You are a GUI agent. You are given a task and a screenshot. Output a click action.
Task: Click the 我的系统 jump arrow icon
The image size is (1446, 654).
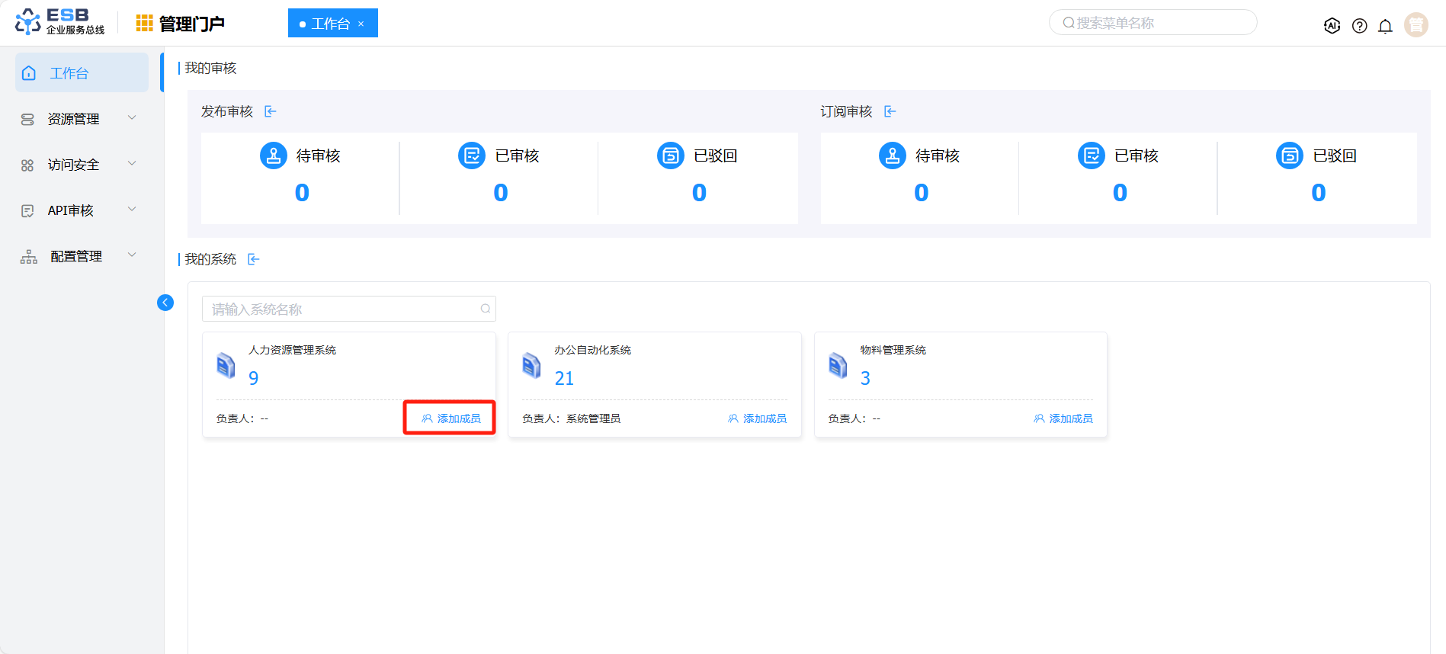point(254,260)
